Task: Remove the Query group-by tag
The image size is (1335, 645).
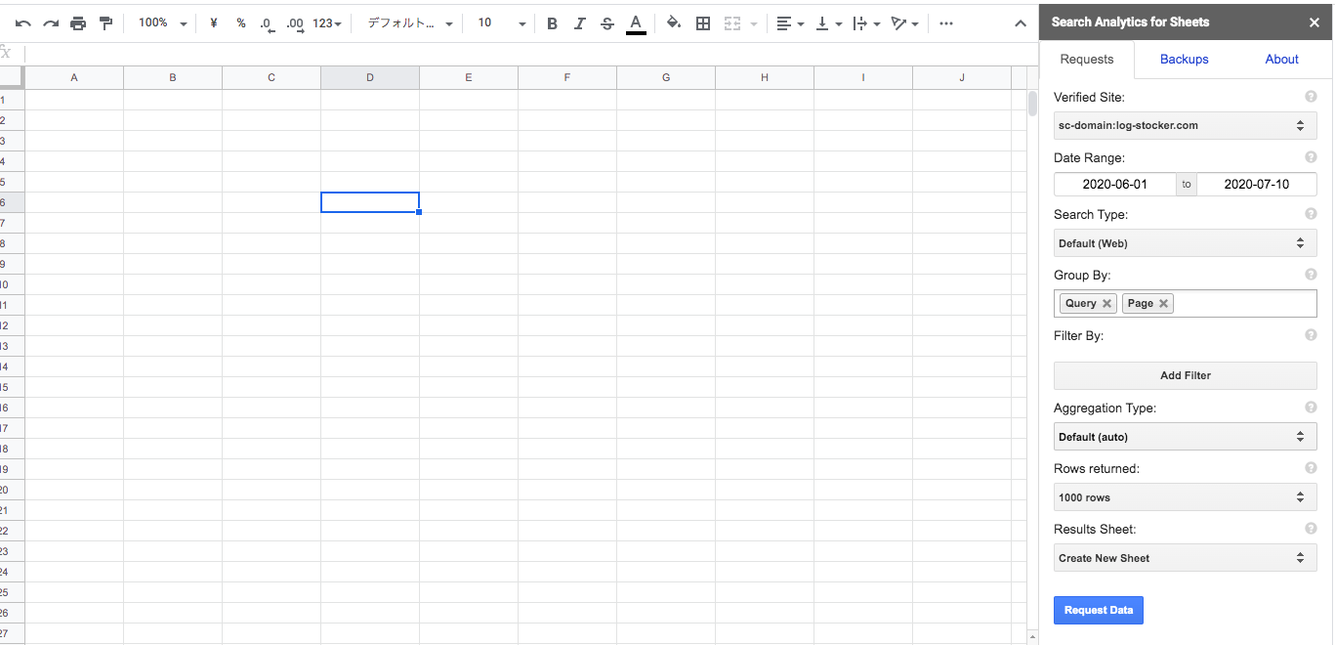Action: [x=1106, y=304]
